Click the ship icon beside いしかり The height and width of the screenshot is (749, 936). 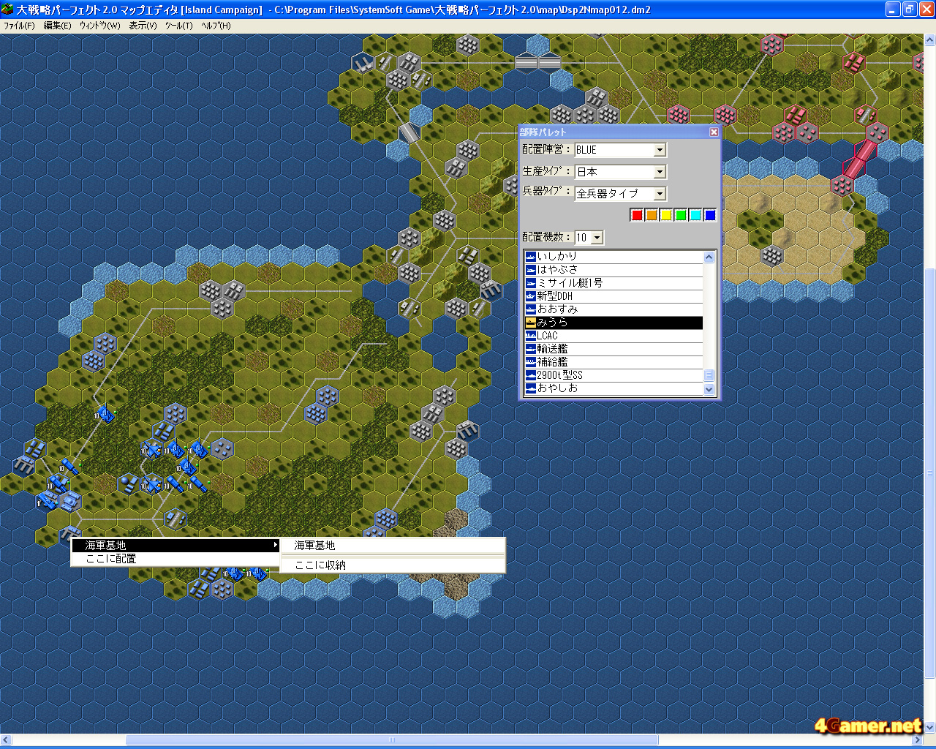click(531, 257)
